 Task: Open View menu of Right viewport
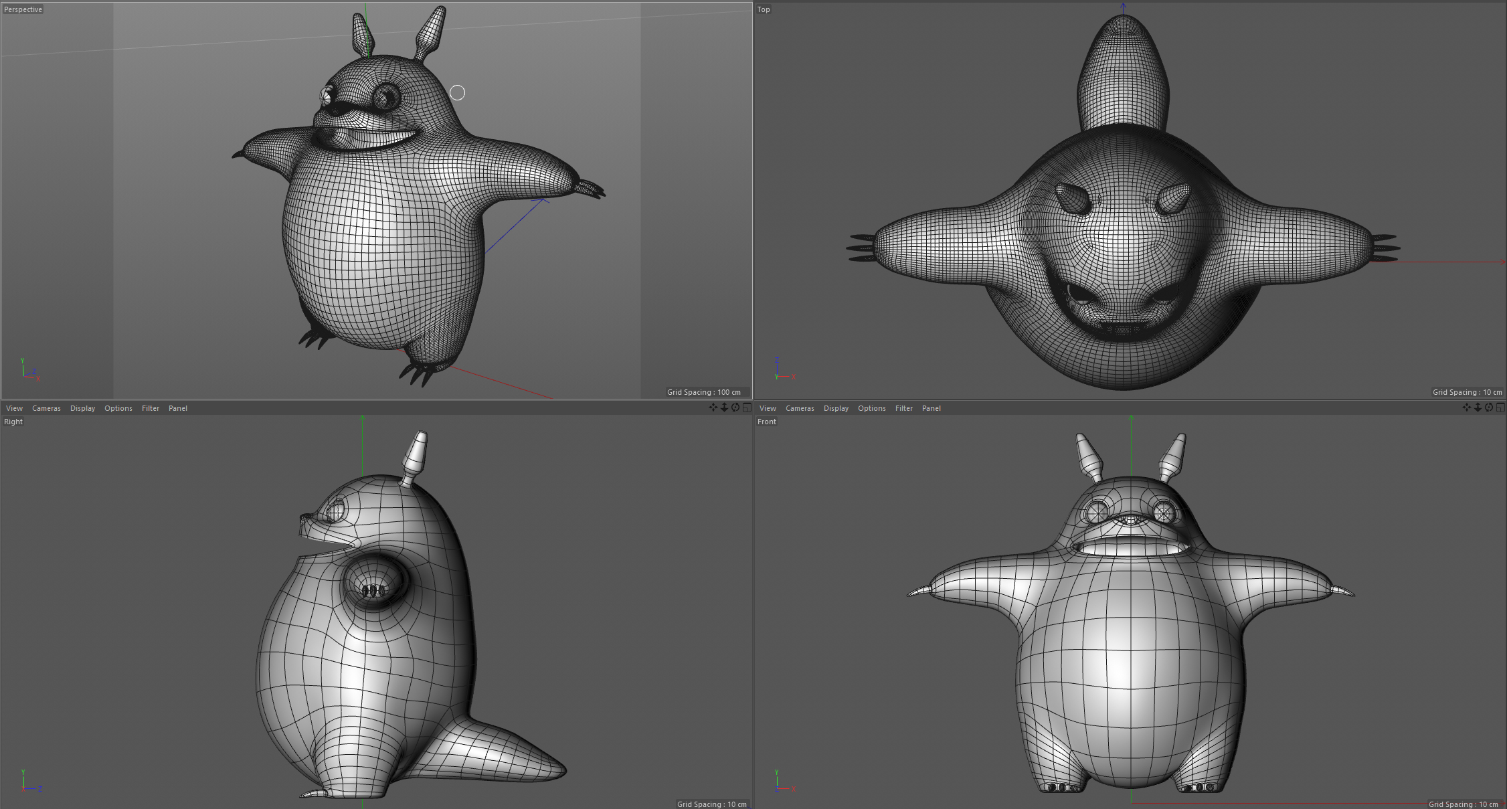14,408
